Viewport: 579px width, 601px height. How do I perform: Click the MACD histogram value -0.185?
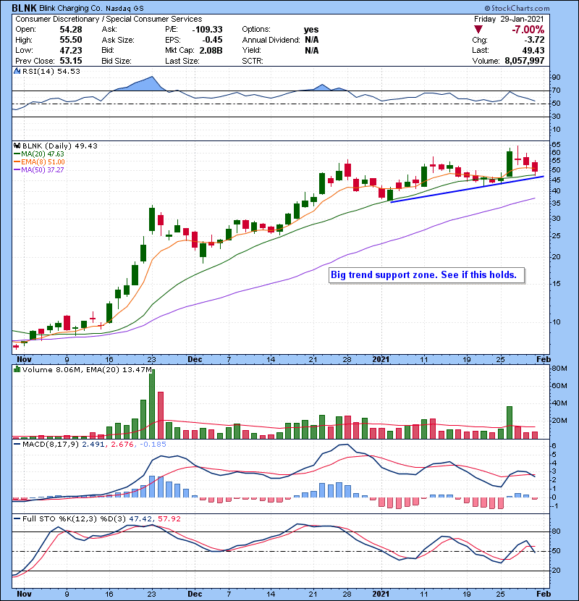(153, 445)
